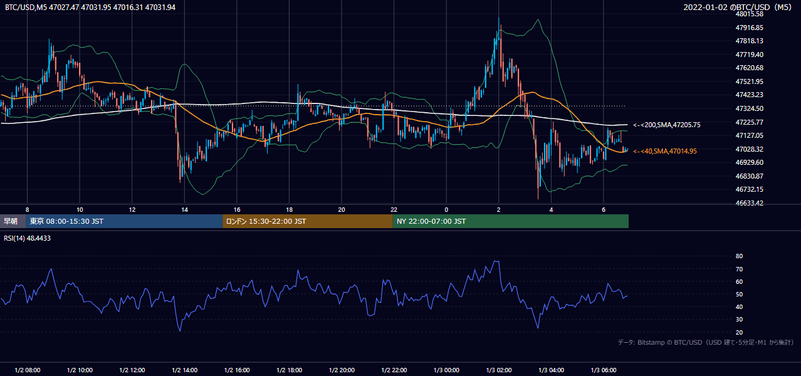Screen dimensions: 801x376
Task: Click hour tick '0' under the price chart
Action: tap(446, 209)
